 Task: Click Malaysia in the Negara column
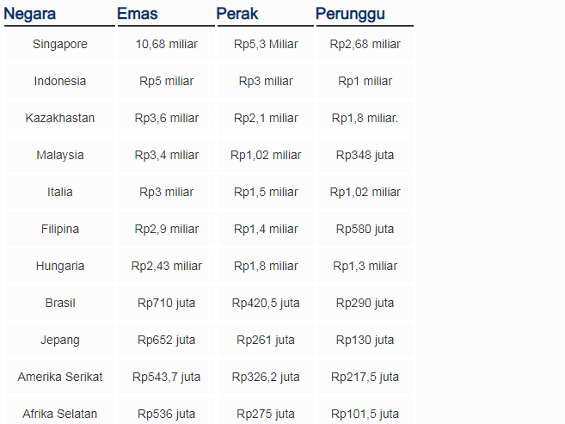tap(60, 156)
